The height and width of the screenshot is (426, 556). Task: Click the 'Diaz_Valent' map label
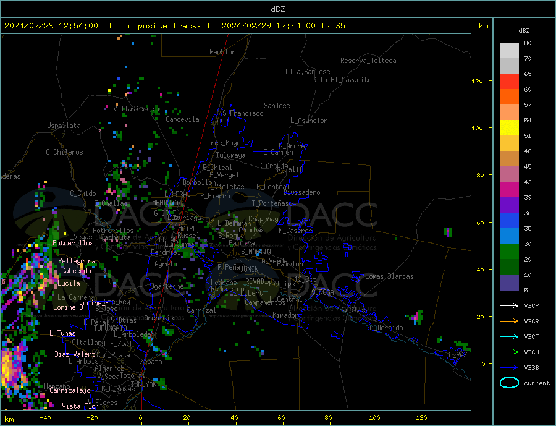click(75, 354)
